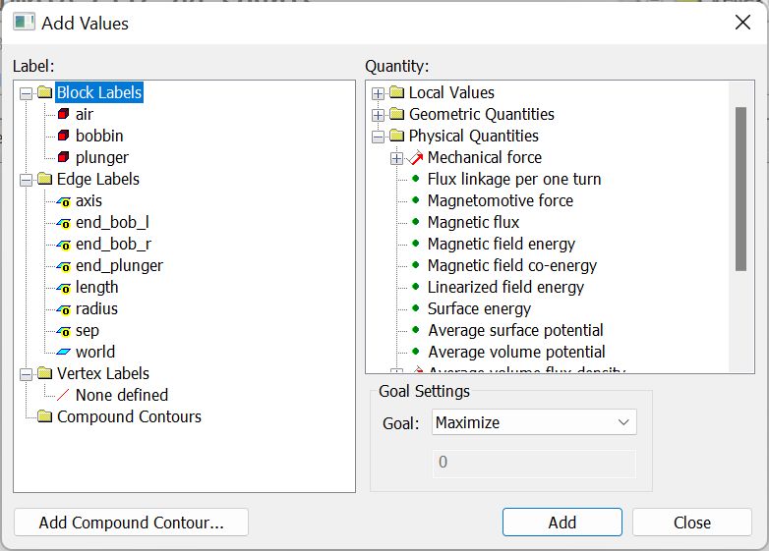Select the end_plunger edge label

119,265
